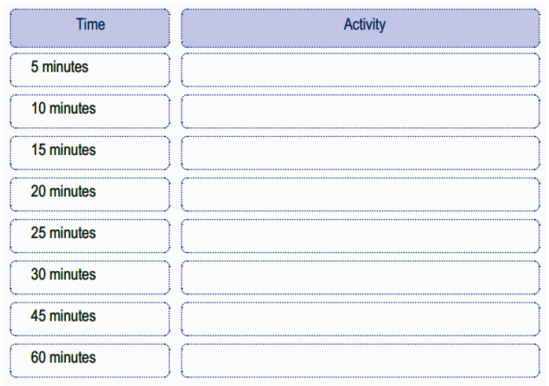549x386 pixels.
Task: Activate the empty Activity cell for 60 minutes
Action: pyautogui.click(x=360, y=359)
